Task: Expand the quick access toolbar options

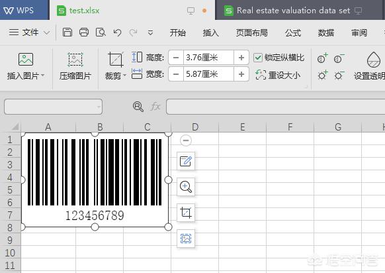Action: coord(150,32)
